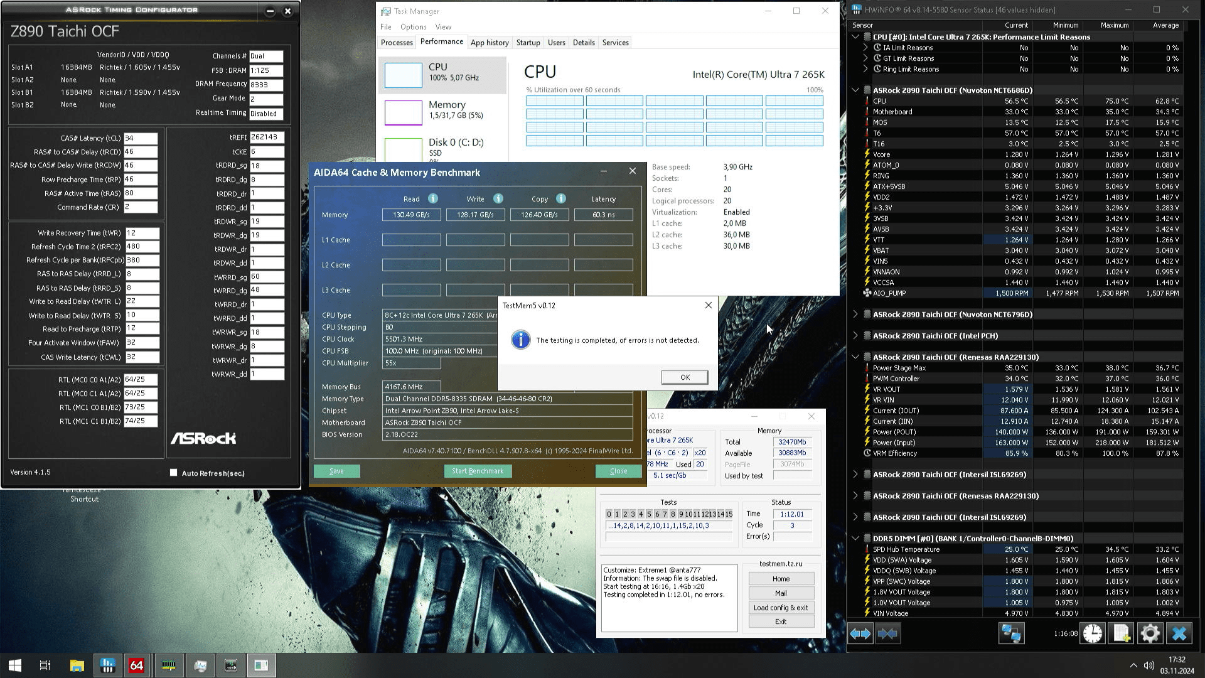
Task: Toggle test number 5 box in TestMem5
Action: pyautogui.click(x=649, y=514)
